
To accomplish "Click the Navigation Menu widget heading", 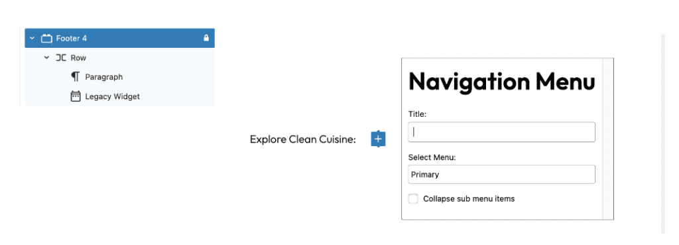I will point(502,82).
